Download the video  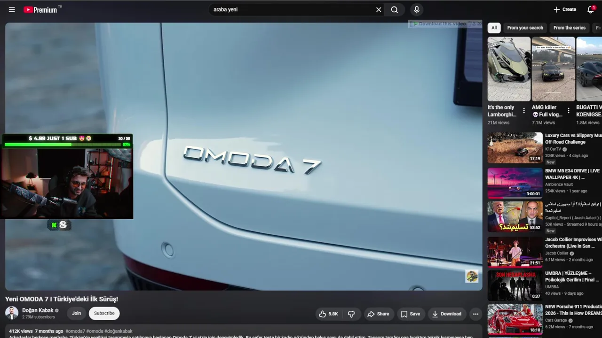(446, 314)
